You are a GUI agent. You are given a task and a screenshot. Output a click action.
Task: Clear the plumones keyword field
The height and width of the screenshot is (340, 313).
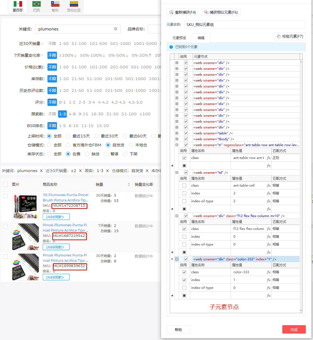[x=116, y=29]
